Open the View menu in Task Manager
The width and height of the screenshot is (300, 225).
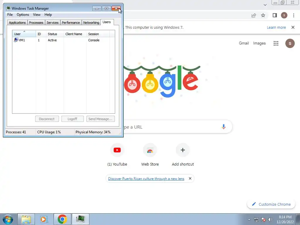click(x=37, y=15)
